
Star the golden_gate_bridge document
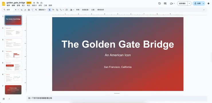34,3
